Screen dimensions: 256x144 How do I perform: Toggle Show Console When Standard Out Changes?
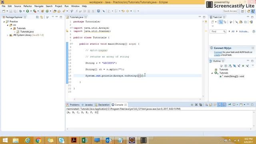click(x=220, y=105)
